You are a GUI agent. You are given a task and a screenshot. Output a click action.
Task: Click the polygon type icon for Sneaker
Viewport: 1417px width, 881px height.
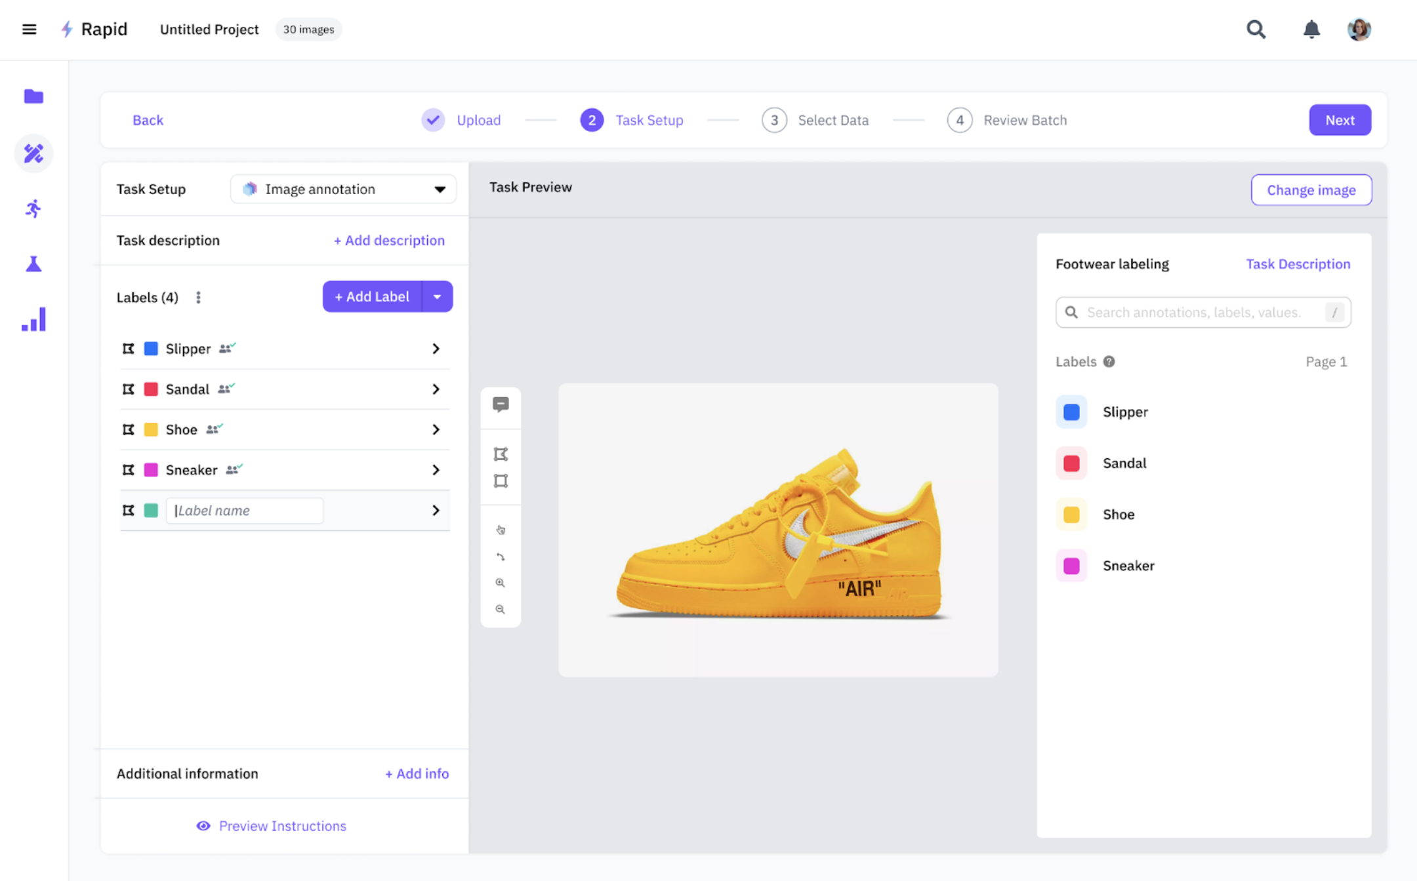(129, 470)
